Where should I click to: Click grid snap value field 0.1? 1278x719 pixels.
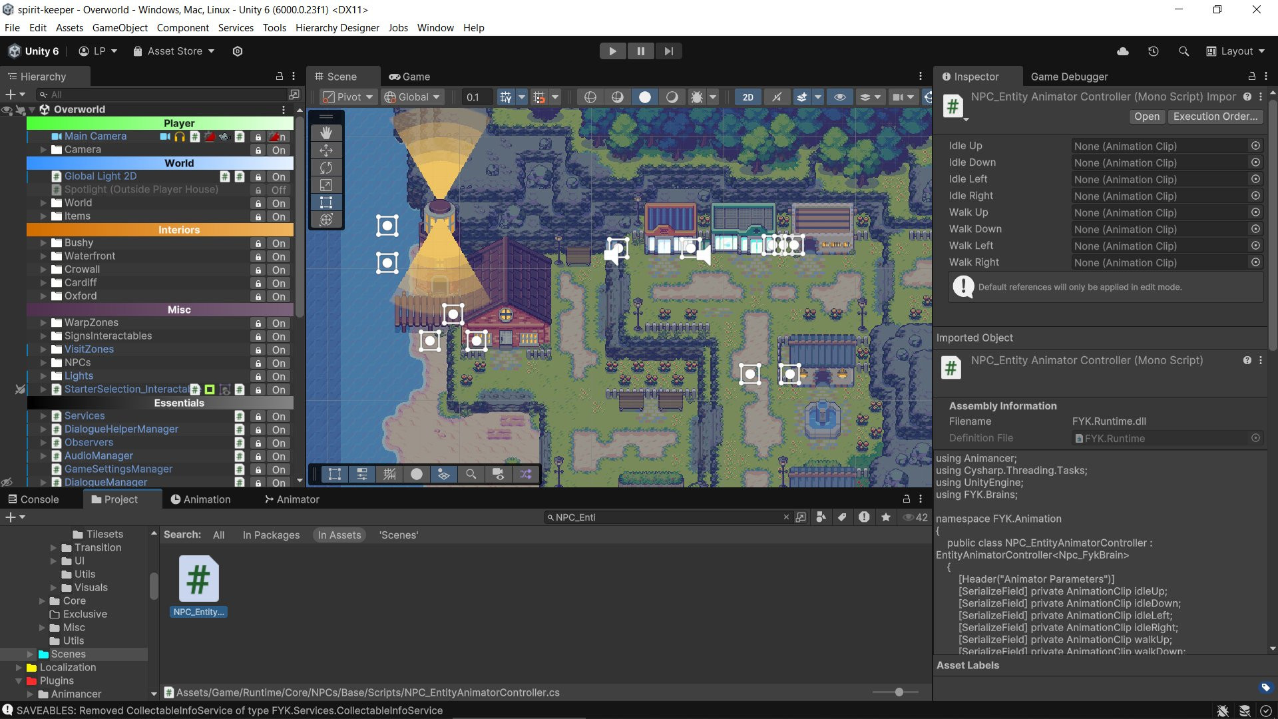click(477, 97)
